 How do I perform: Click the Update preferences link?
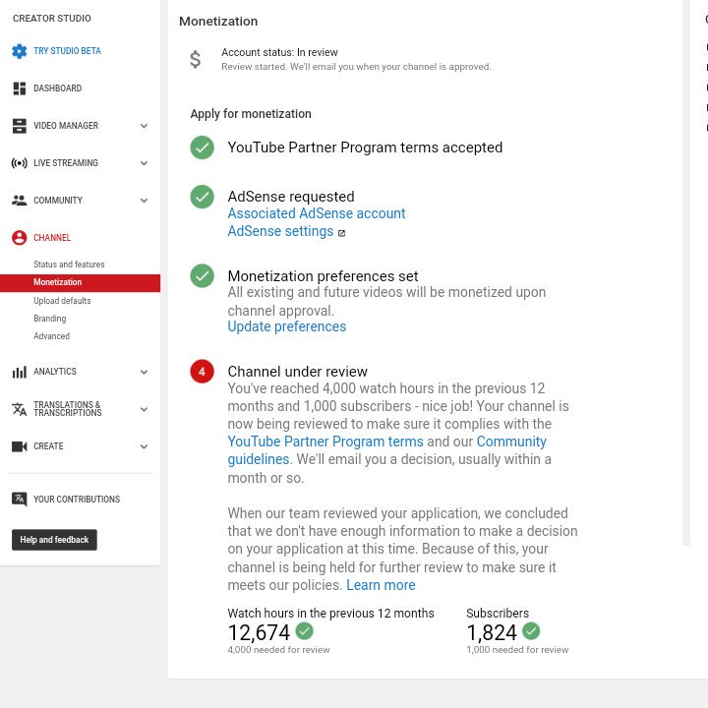tap(287, 326)
